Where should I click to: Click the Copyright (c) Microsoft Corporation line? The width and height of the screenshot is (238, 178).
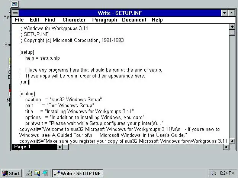tap(71, 40)
